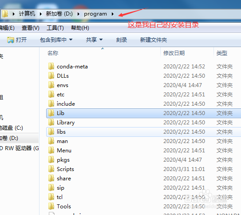Select the Scripts file name
The image size is (241, 215).
point(65,169)
